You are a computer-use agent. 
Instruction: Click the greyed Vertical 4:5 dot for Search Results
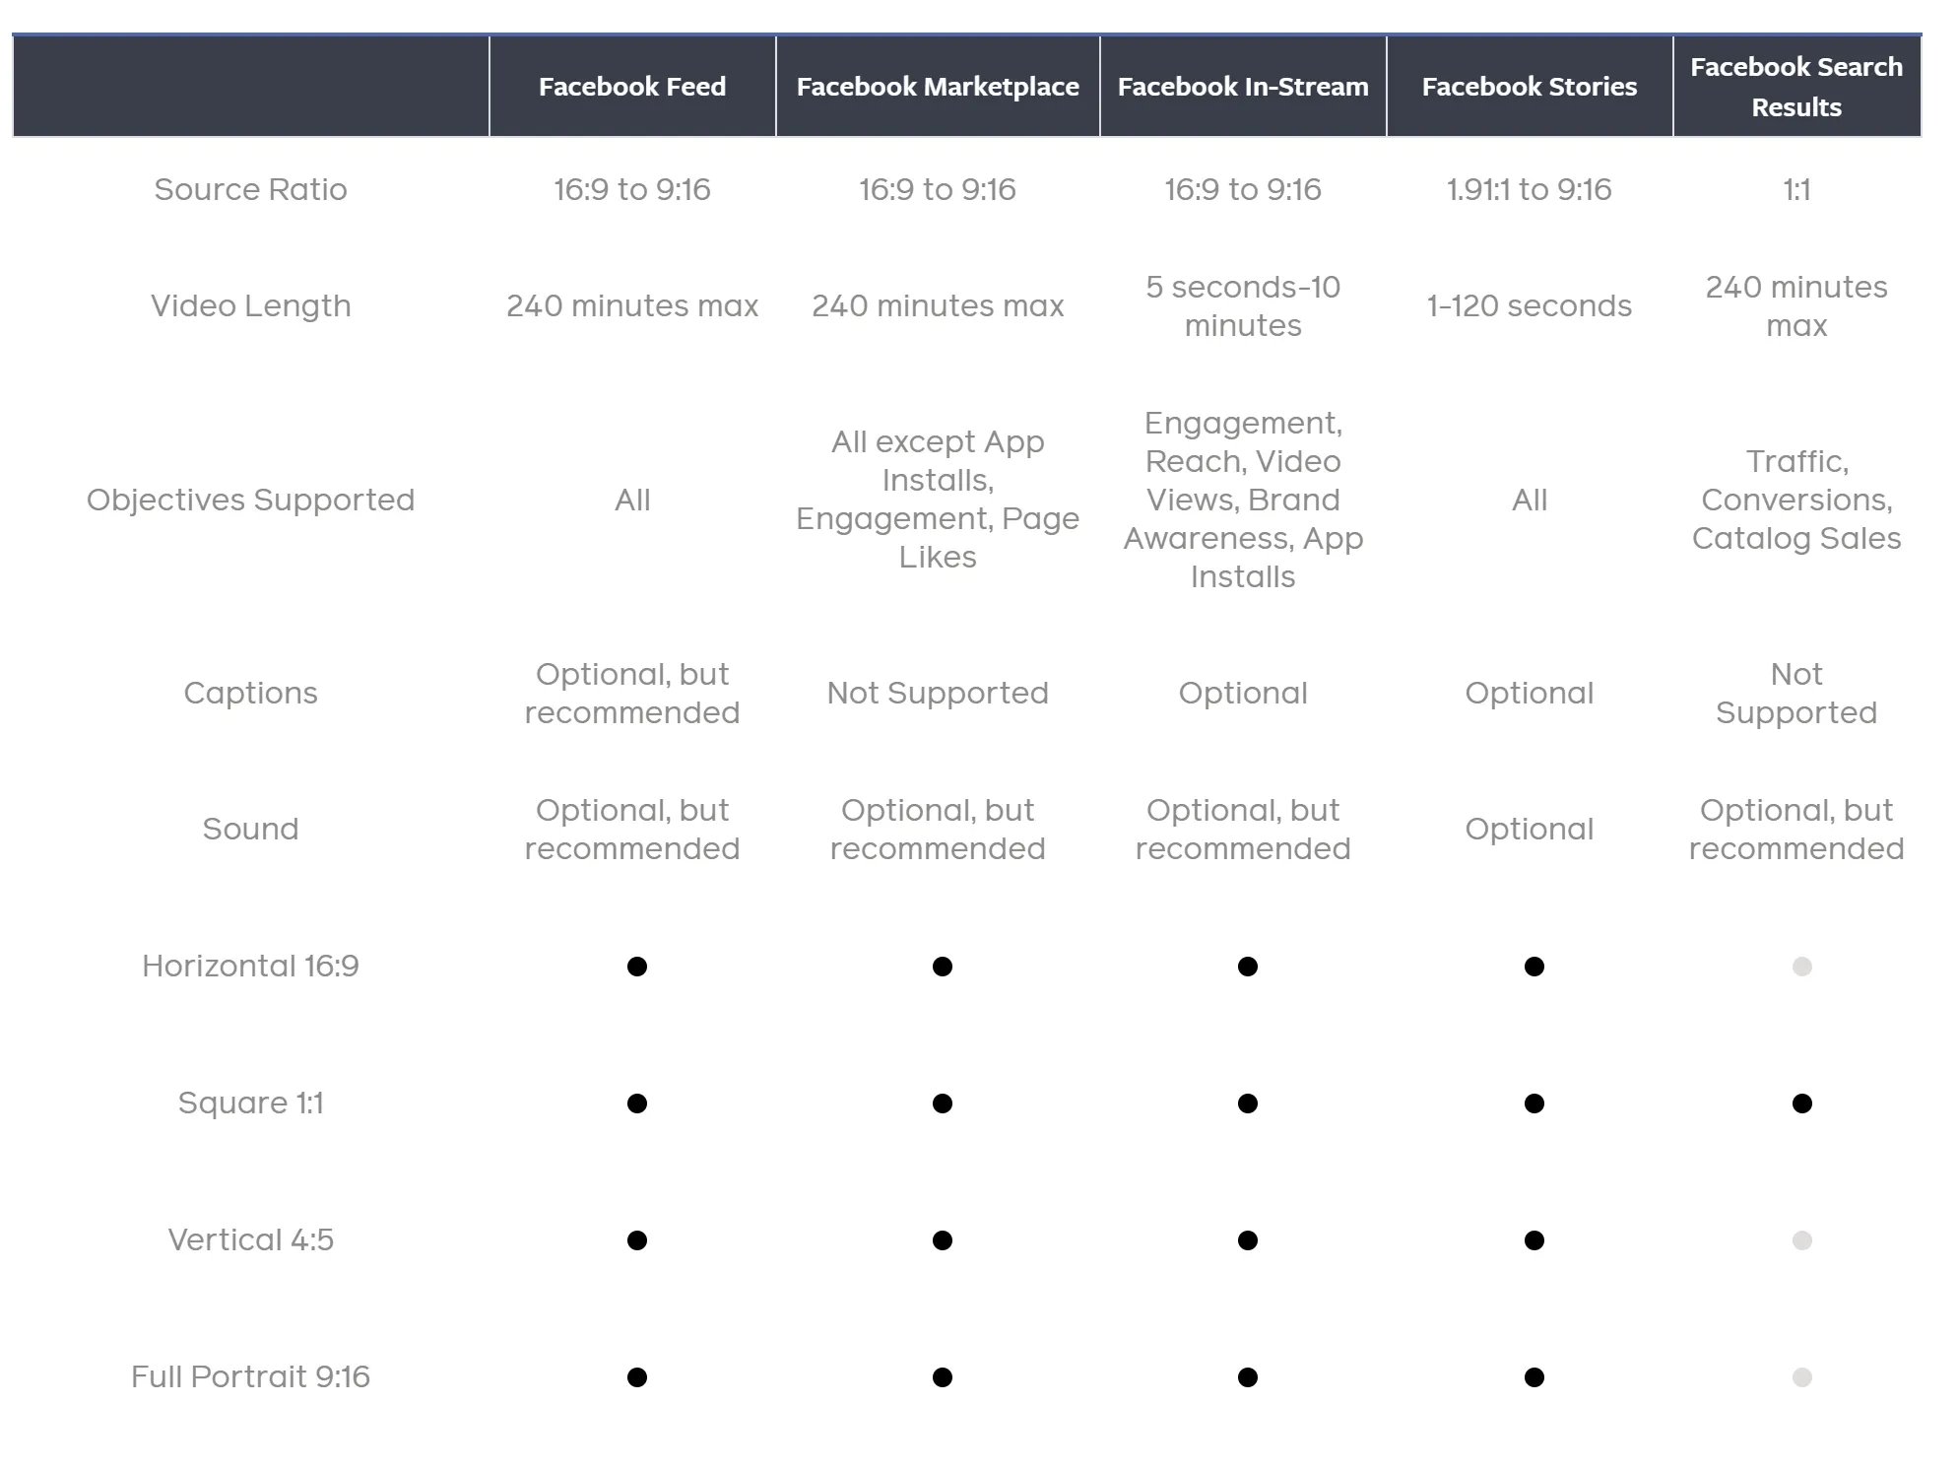coord(1802,1240)
